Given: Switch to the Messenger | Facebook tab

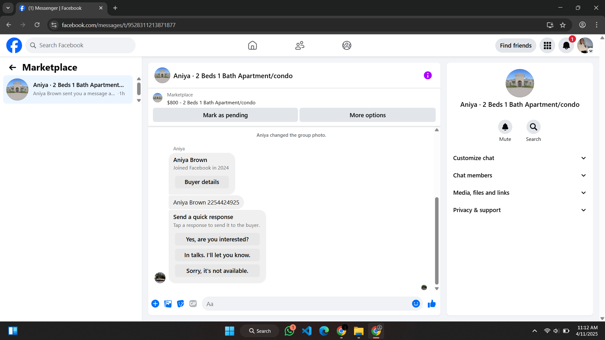Looking at the screenshot, I should pos(61,8).
